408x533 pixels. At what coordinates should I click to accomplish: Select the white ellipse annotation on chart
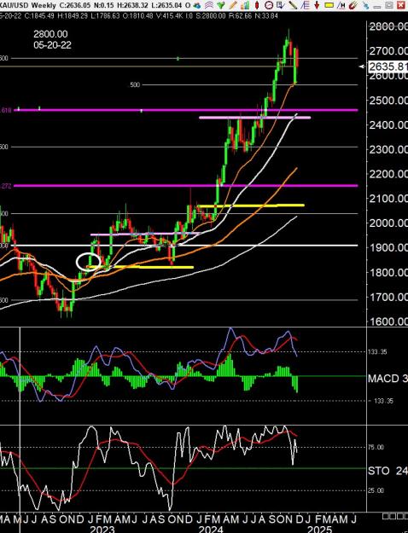coord(89,262)
